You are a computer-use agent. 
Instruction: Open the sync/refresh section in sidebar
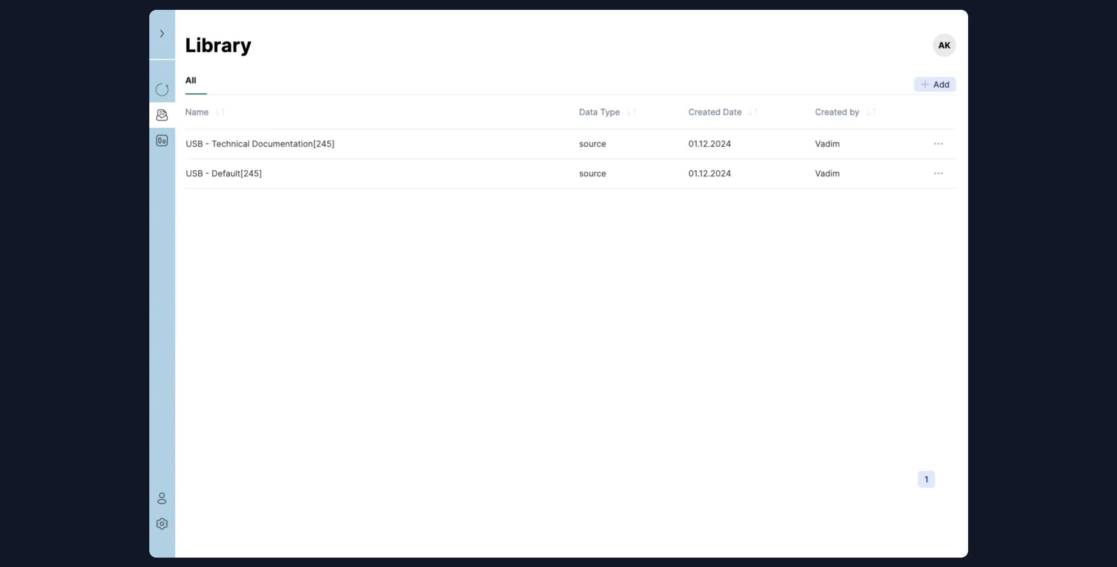(x=162, y=89)
